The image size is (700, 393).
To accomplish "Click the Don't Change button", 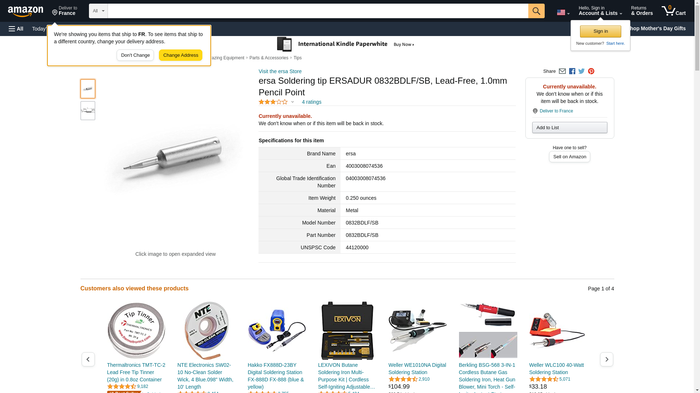I will tap(135, 55).
